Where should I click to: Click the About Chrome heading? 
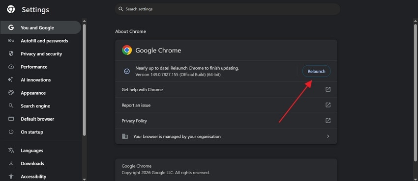(x=130, y=31)
